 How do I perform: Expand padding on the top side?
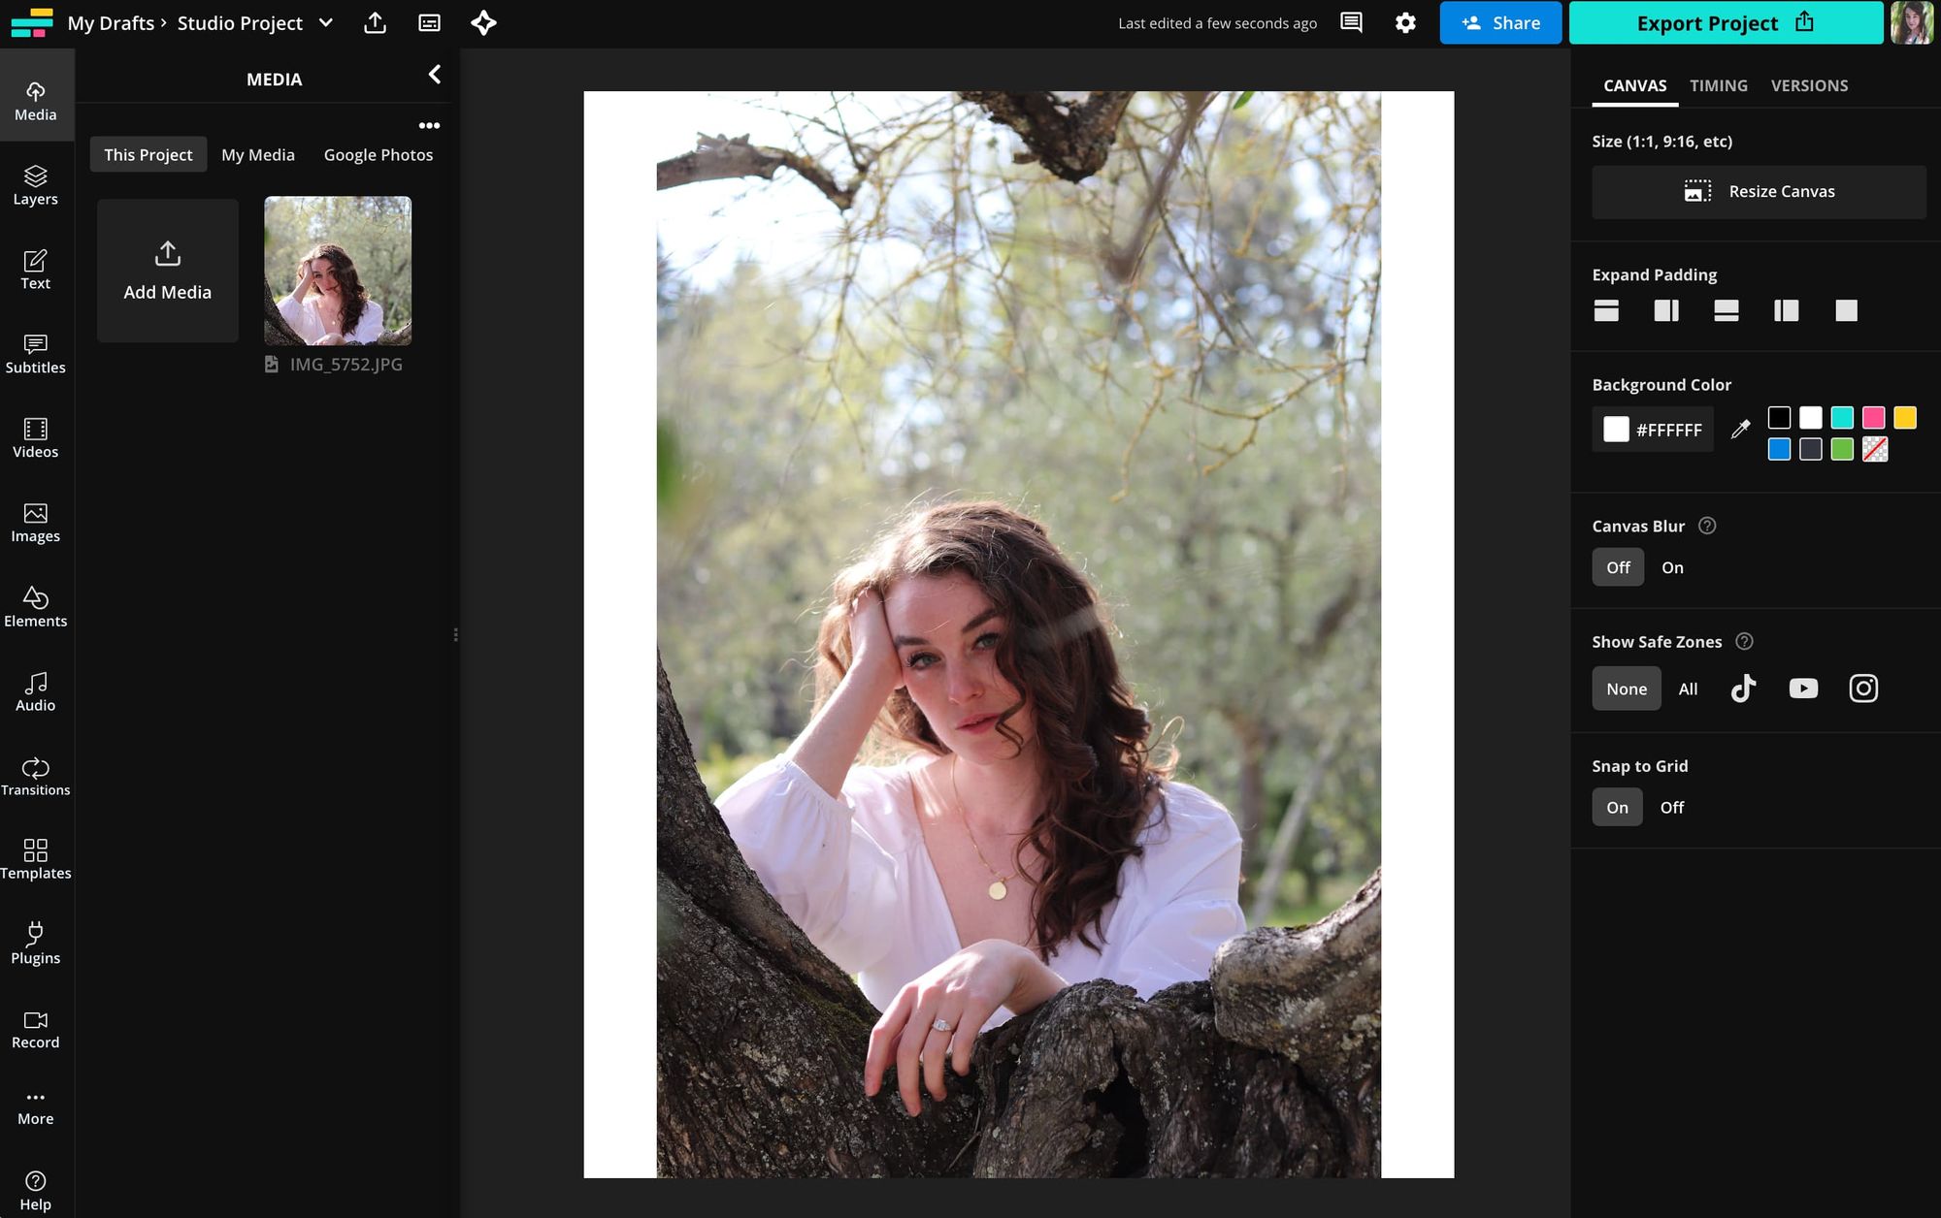(1606, 310)
